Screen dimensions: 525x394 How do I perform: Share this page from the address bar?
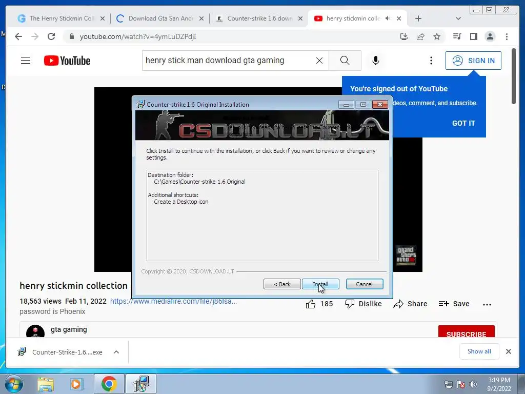(420, 36)
